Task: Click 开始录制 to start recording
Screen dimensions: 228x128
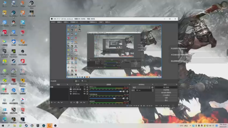Action: [x=166, y=90]
